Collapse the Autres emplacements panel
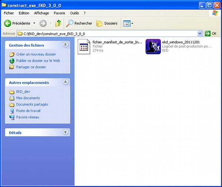Viewport: 222px width, 187px height. pos(65,82)
